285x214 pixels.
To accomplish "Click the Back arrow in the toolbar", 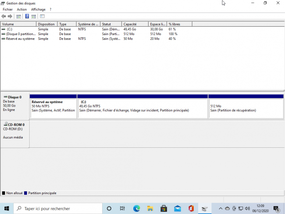I will [x=4, y=16].
